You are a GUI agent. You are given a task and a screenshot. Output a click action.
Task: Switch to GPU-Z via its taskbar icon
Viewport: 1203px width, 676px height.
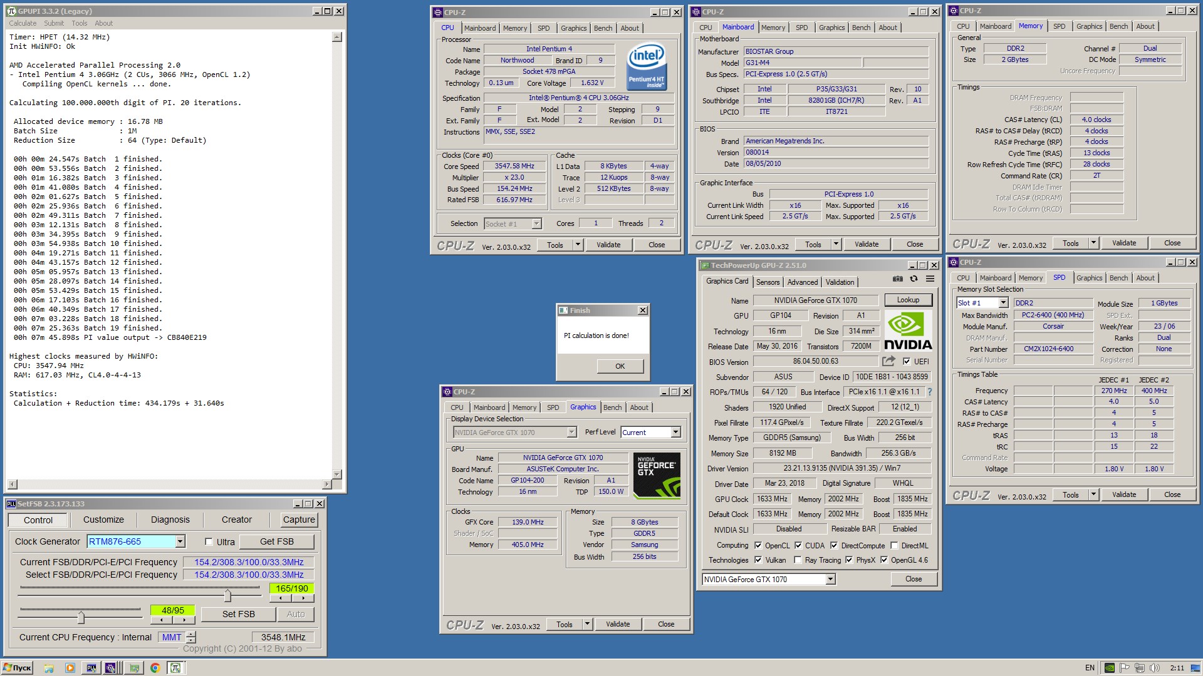pyautogui.click(x=134, y=668)
